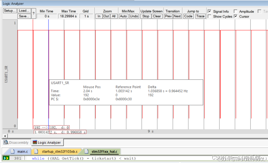Jump to Prev transition

pos(168,16)
